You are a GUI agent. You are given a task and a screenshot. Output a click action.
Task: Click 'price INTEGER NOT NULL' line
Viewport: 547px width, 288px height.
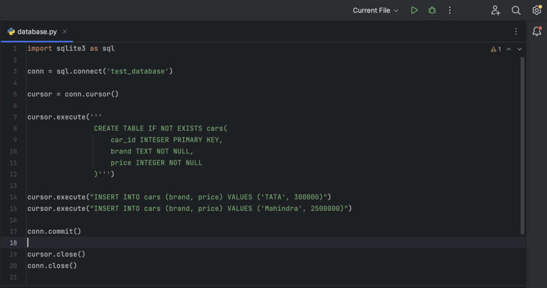tap(157, 163)
